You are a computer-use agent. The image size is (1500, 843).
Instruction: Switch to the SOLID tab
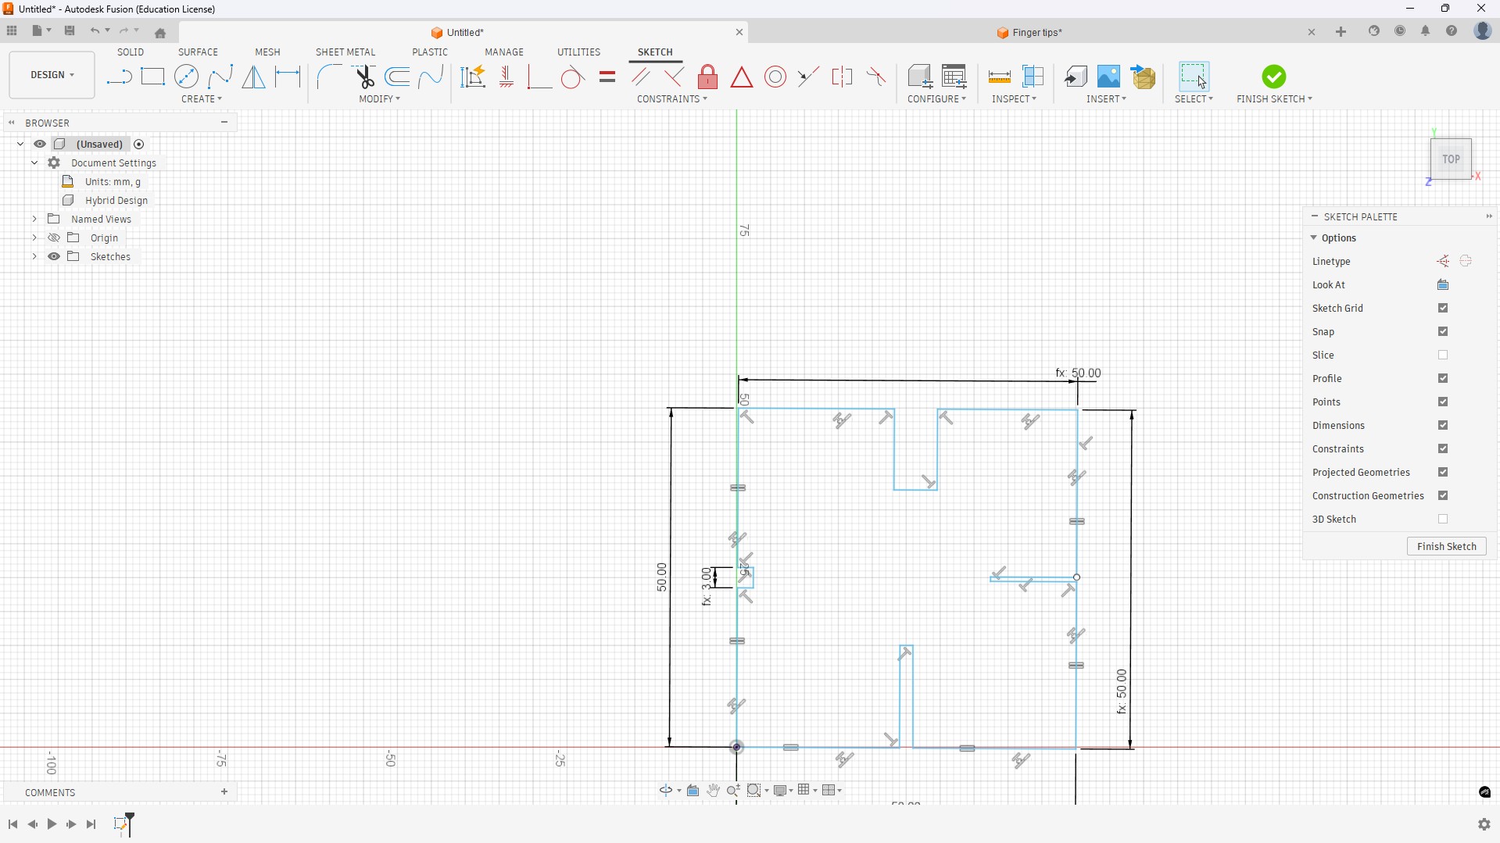[x=131, y=52]
